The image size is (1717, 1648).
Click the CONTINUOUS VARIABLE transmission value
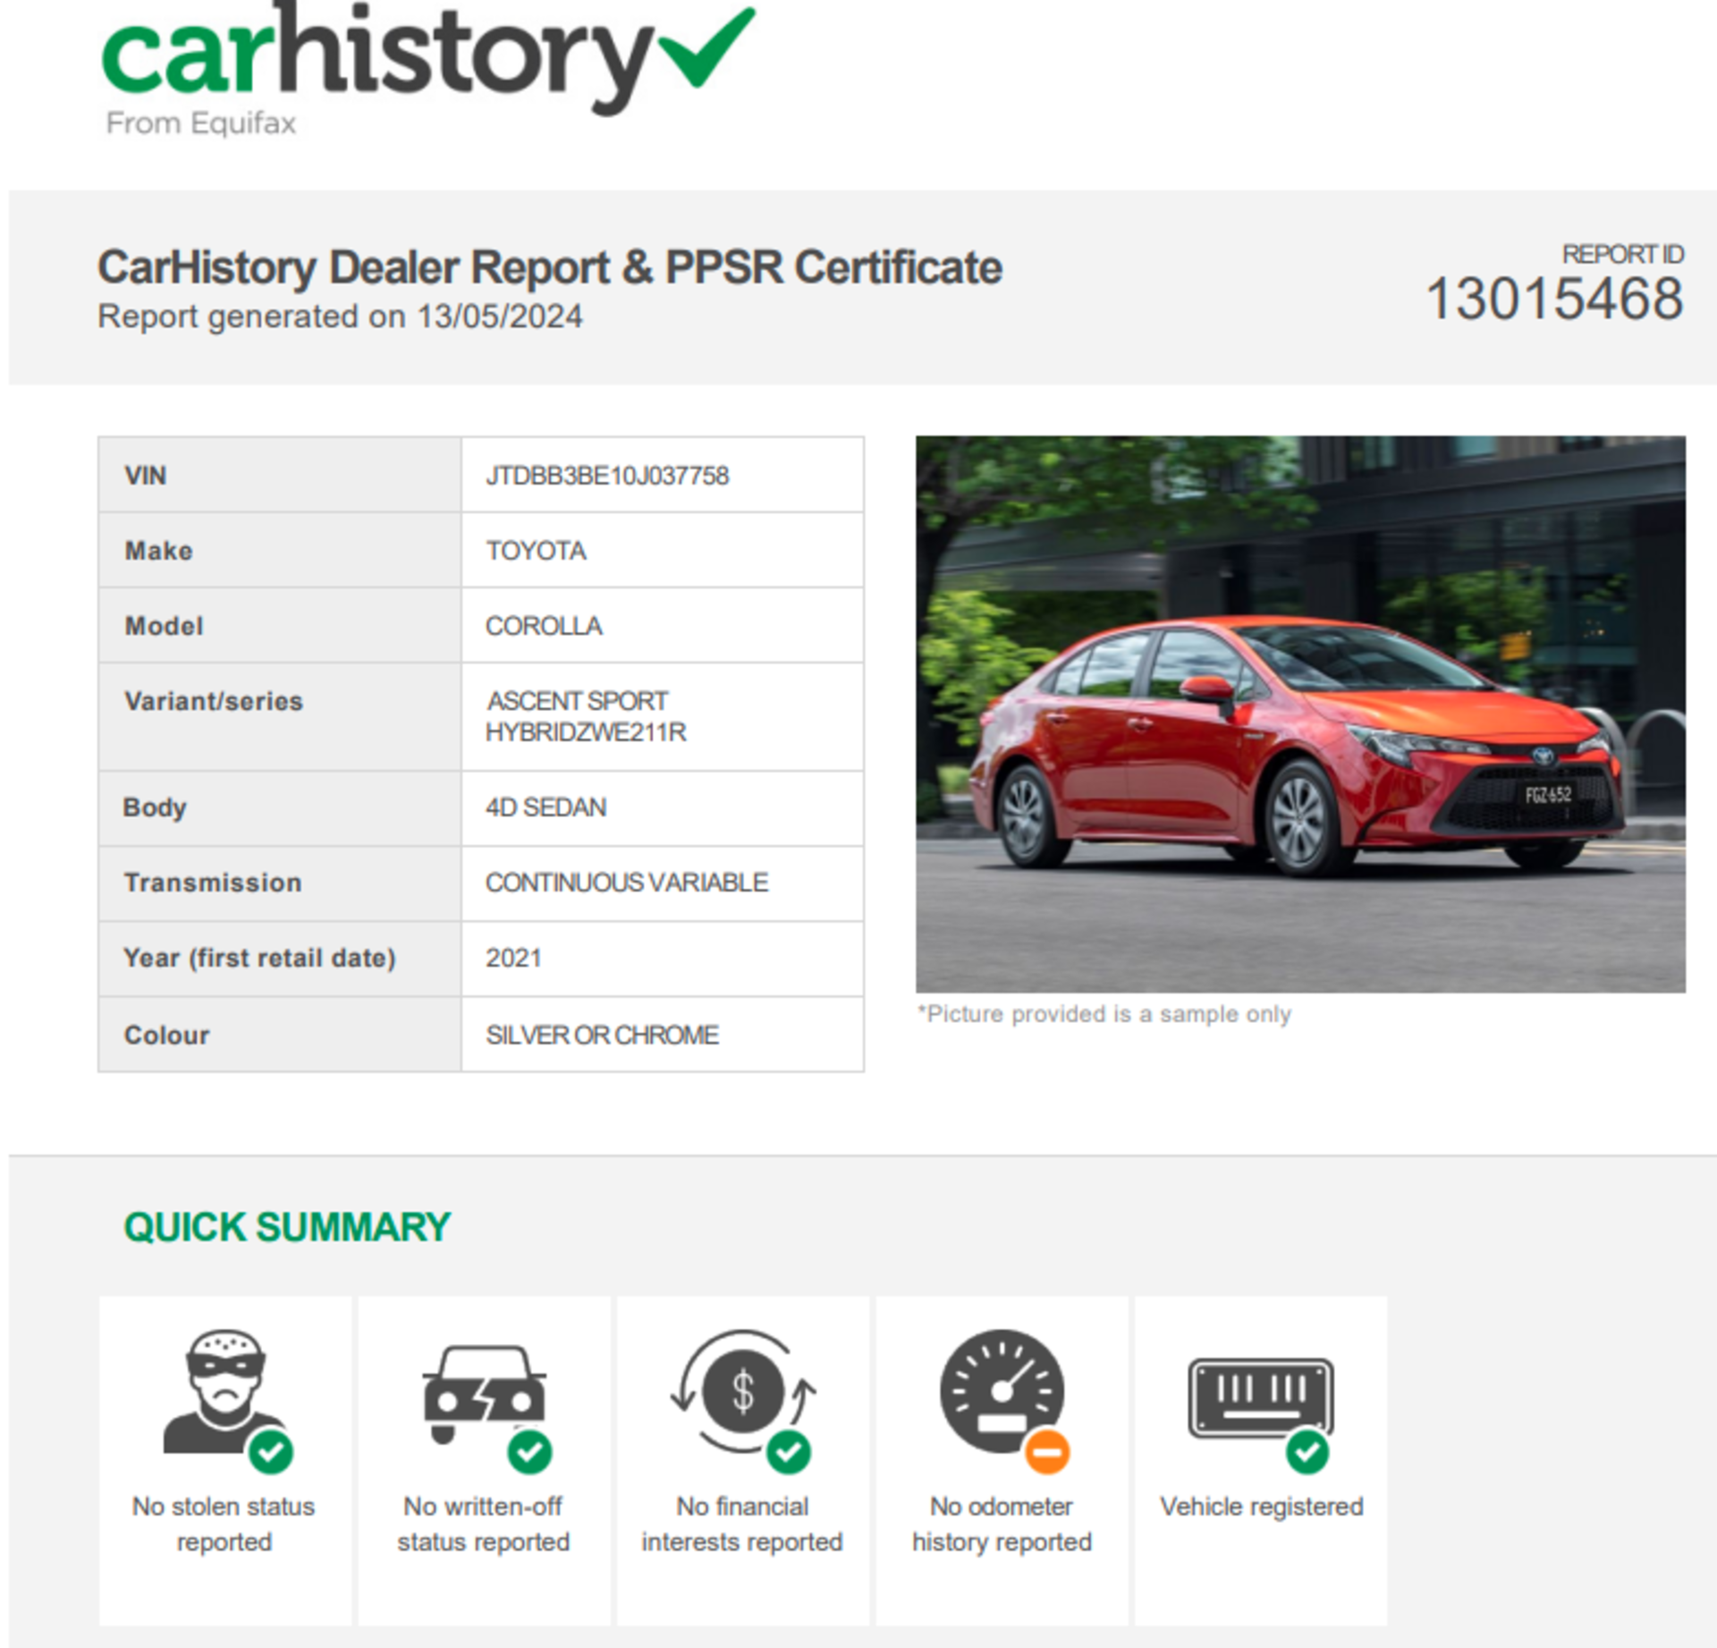pos(626,883)
